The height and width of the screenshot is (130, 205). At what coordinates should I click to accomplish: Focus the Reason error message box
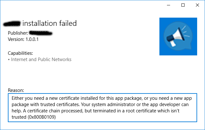[x=102, y=107]
